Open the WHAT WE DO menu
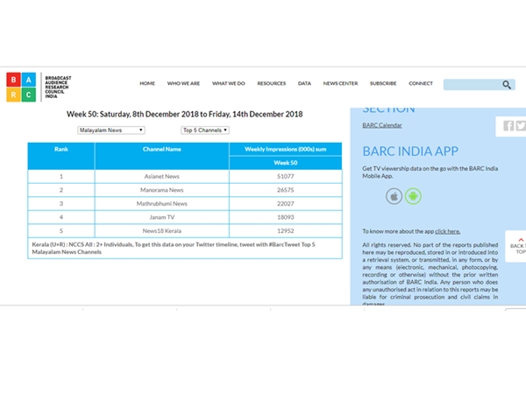Viewport: 526px width, 394px height. pos(228,84)
